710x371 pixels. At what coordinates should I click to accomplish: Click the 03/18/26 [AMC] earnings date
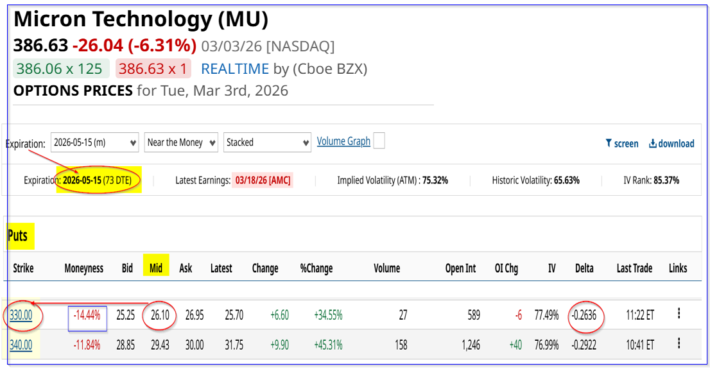(262, 180)
